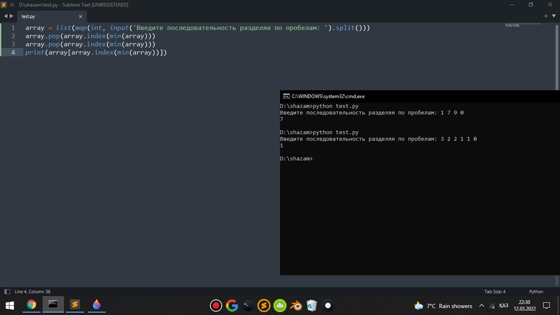The width and height of the screenshot is (560, 315).
Task: Launch Blender from the taskbar
Action: coord(296,306)
